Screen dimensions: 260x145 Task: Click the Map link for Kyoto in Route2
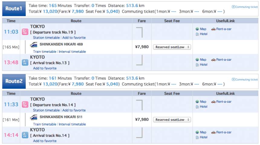pos(203,132)
